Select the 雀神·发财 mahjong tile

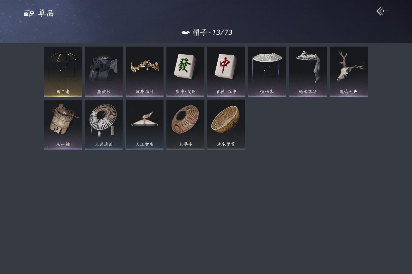pos(185,71)
